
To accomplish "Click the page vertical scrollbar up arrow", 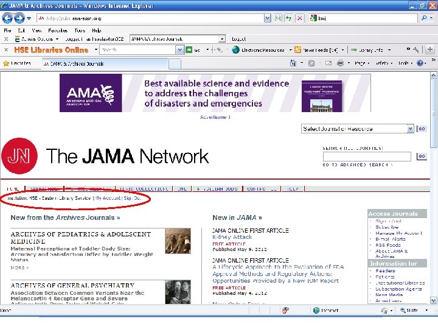I will point(433,75).
